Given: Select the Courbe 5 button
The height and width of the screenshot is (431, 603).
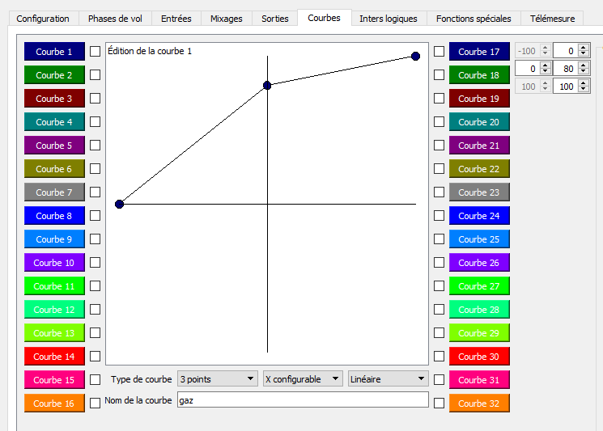Looking at the screenshot, I should click(54, 146).
